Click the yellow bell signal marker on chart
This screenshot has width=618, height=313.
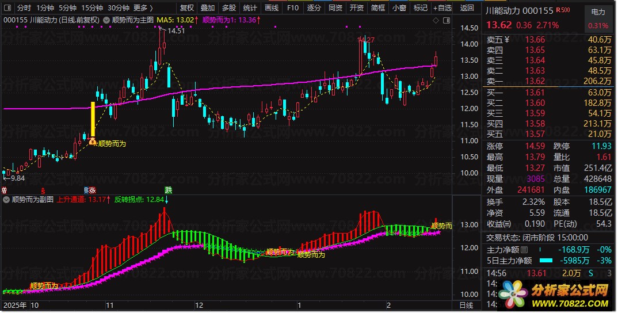pos(91,140)
